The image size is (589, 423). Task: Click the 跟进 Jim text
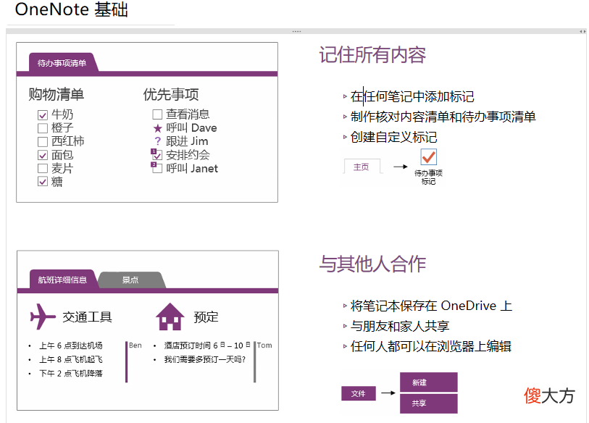[x=187, y=141]
